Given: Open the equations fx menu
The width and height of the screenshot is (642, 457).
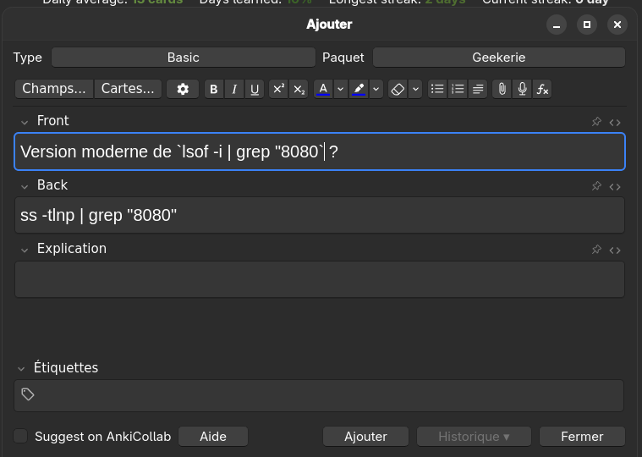Looking at the screenshot, I should 542,89.
